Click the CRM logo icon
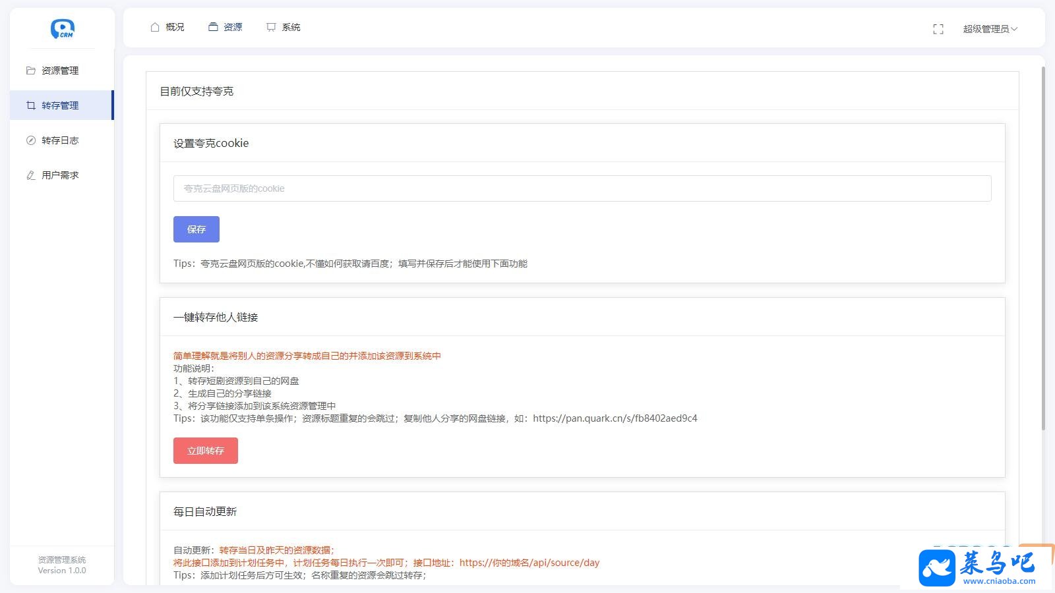The height and width of the screenshot is (593, 1055). click(x=63, y=29)
